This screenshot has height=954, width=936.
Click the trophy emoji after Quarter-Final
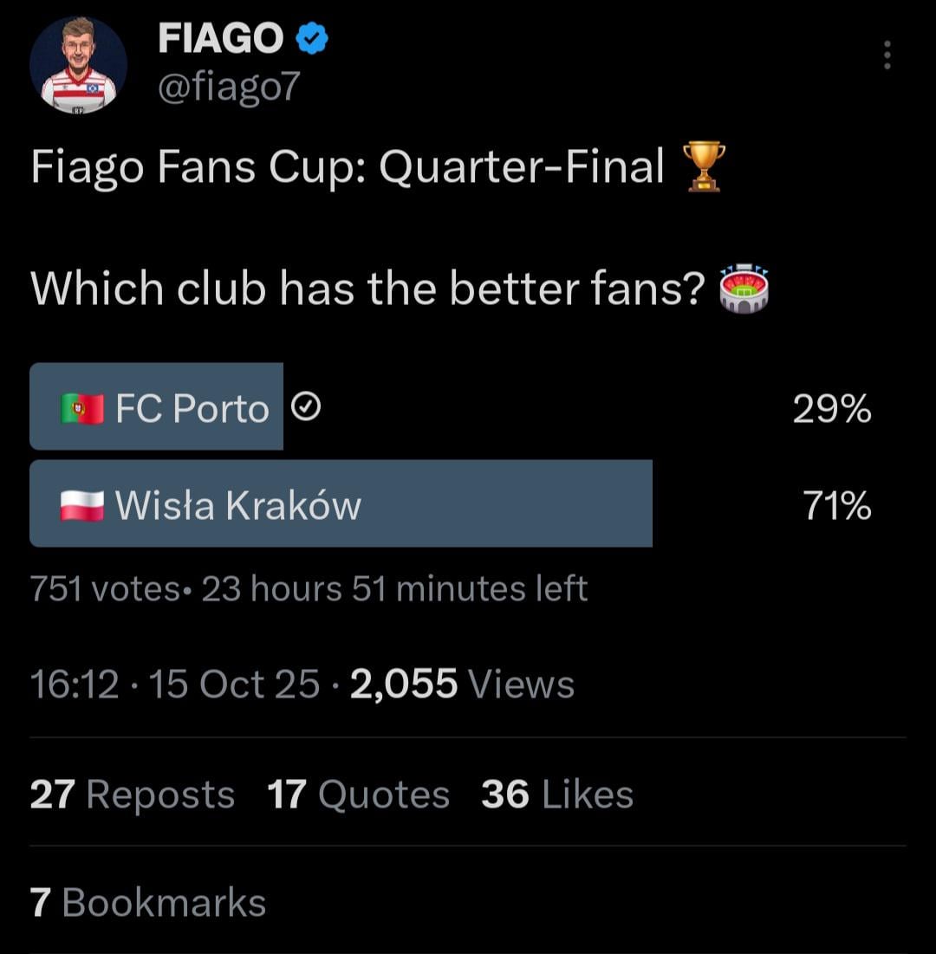[x=703, y=166]
